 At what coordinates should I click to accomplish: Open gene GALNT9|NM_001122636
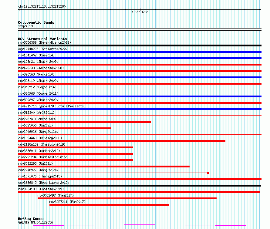click(35, 222)
